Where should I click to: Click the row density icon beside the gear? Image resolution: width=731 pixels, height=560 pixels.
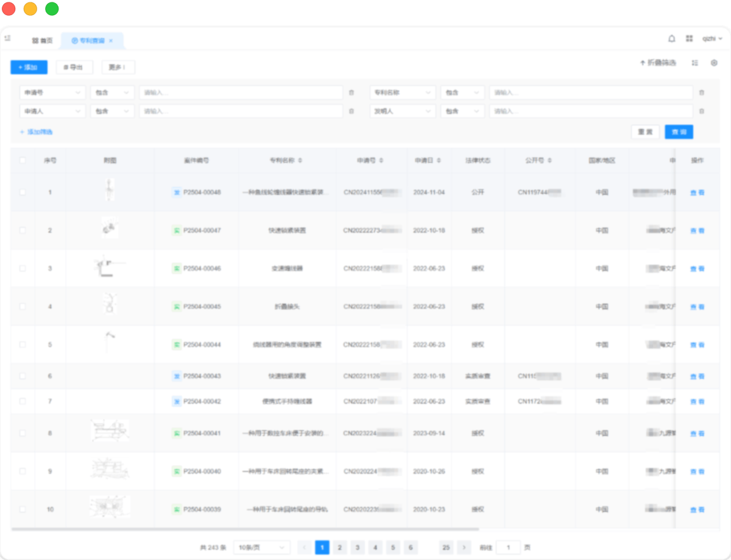click(695, 63)
